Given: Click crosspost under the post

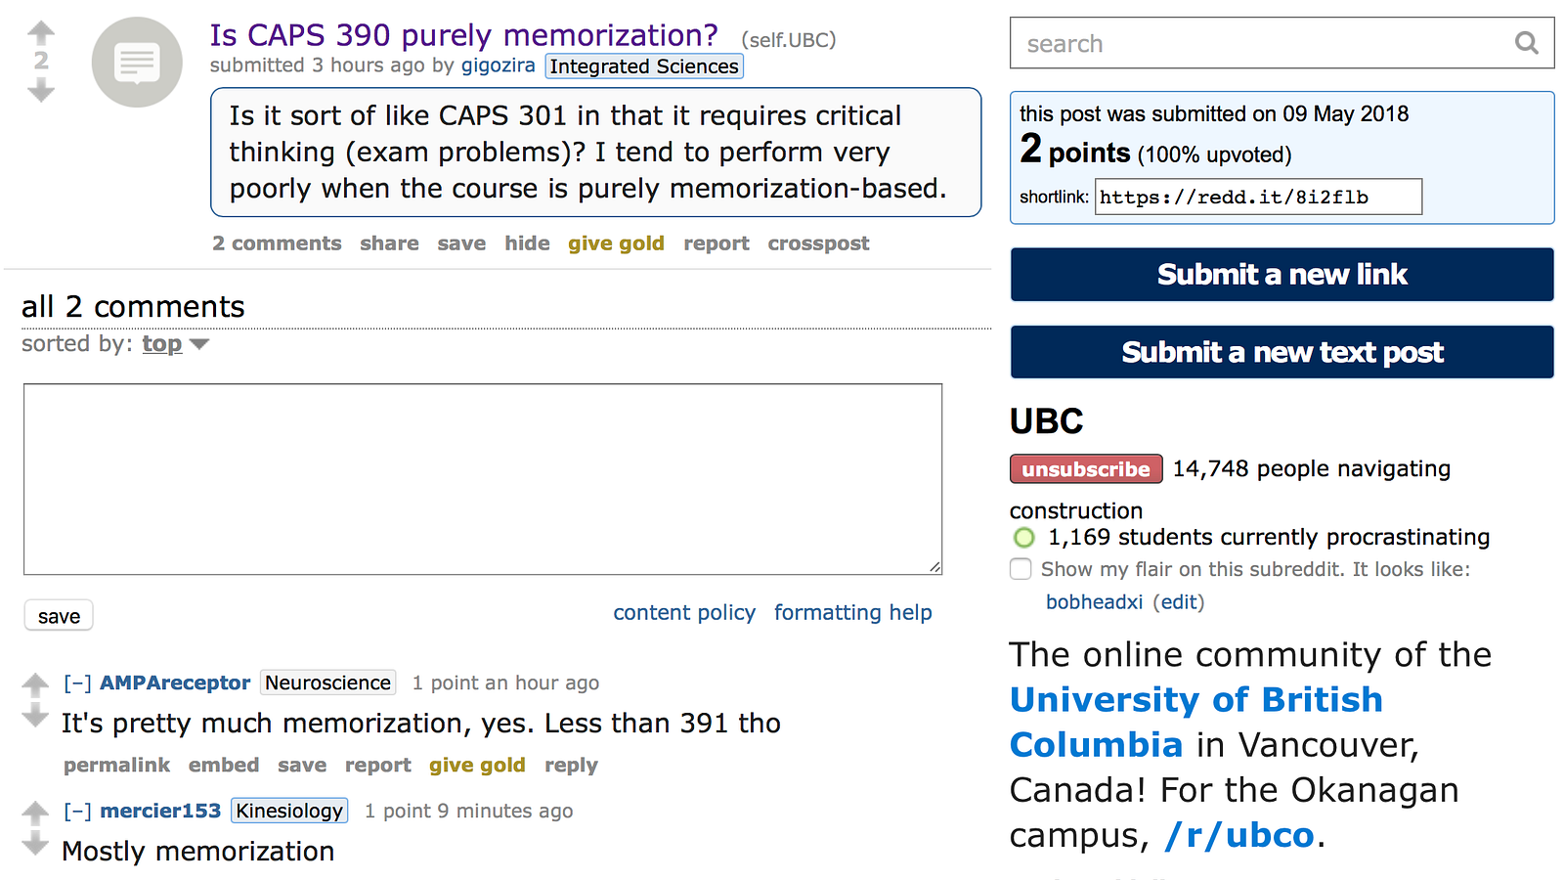Looking at the screenshot, I should pos(818,243).
